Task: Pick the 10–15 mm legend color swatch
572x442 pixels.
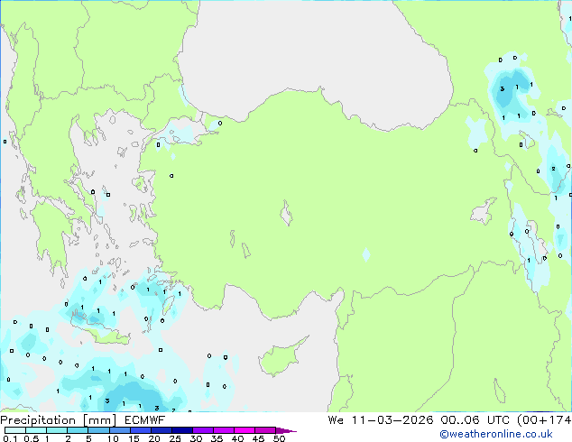Action: [x=119, y=430]
